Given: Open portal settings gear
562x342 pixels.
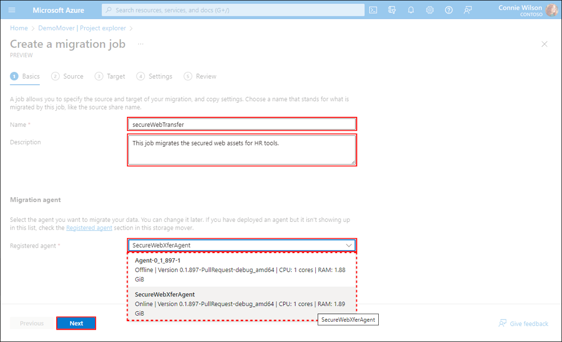Looking at the screenshot, I should tap(430, 10).
